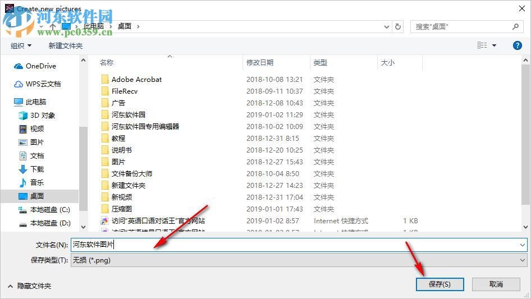
Task: Open the 保存类型 format dropdown
Action: coord(522,260)
